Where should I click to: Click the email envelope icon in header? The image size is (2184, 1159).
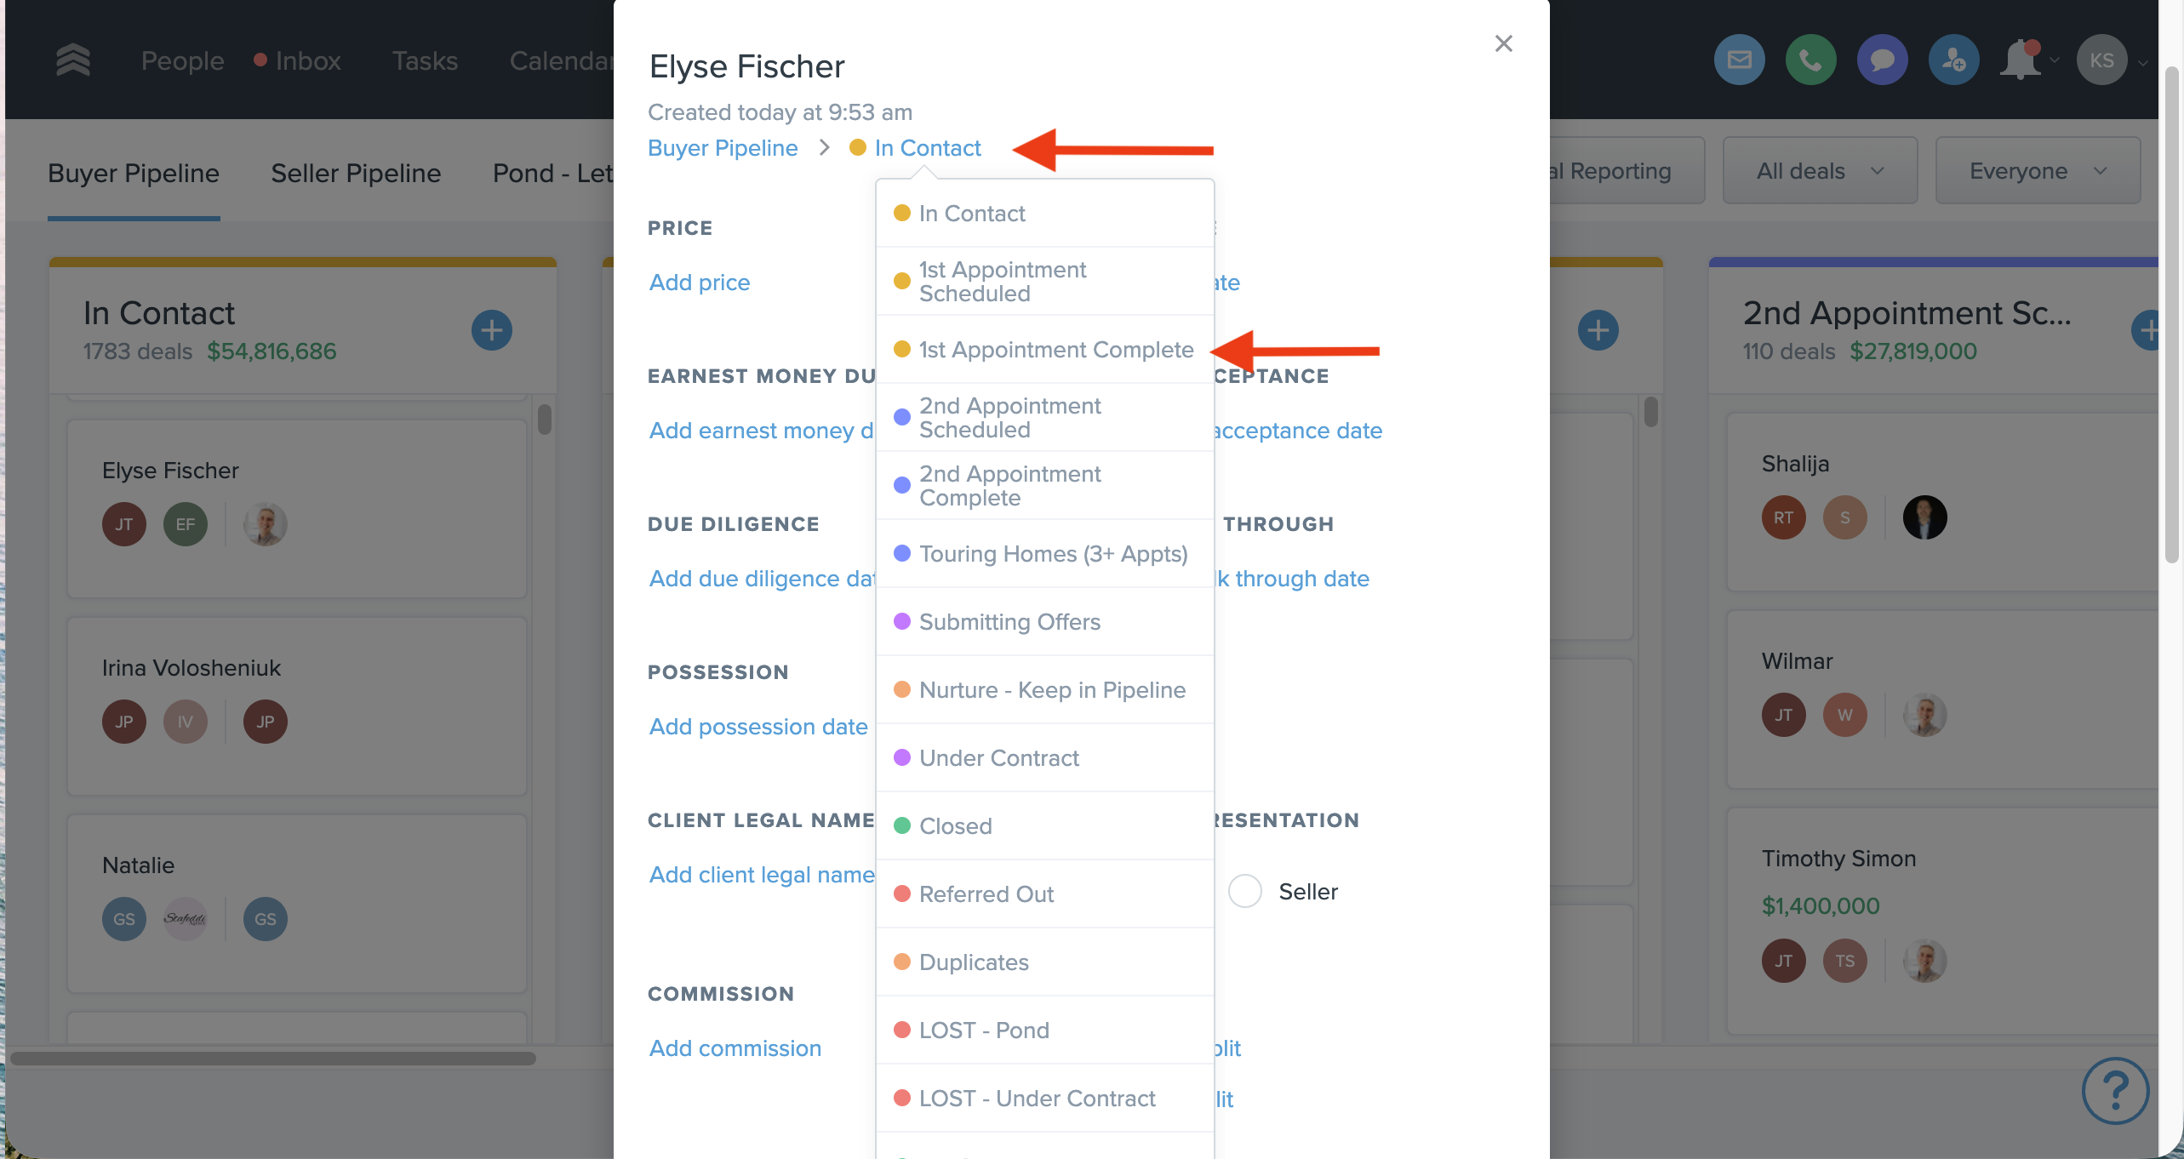coord(1739,60)
